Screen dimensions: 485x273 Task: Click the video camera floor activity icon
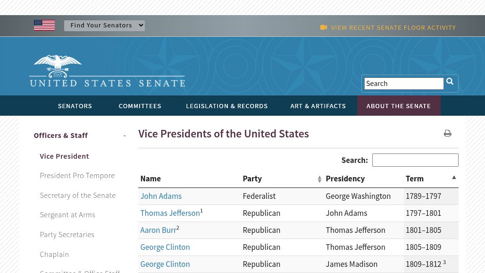[324, 27]
